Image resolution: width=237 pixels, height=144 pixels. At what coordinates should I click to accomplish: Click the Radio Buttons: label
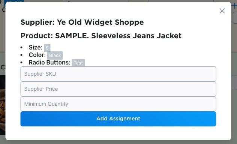[49, 62]
